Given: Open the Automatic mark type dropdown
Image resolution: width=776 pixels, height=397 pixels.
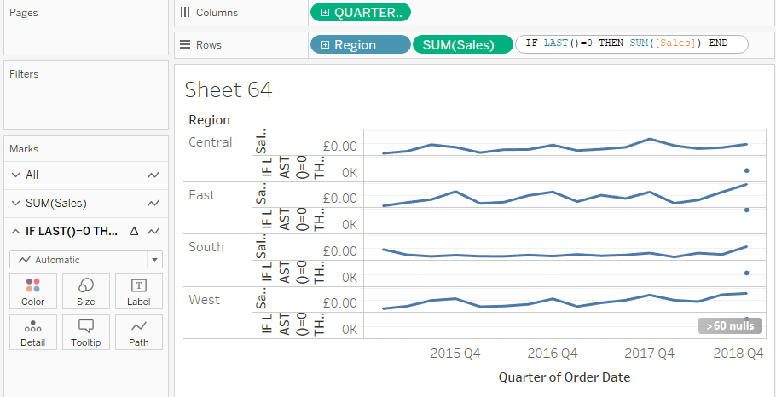Looking at the screenshot, I should [x=85, y=260].
